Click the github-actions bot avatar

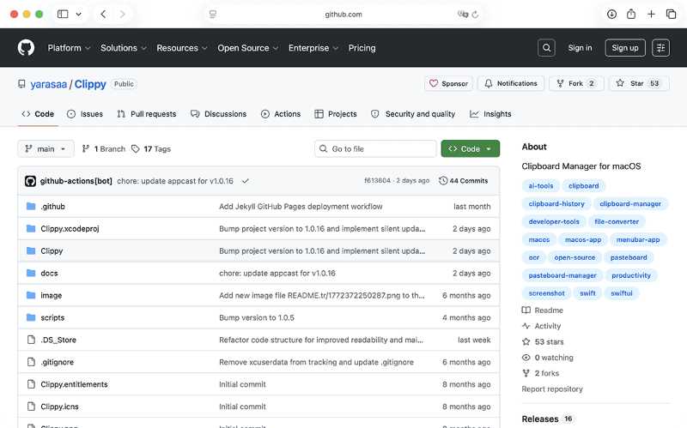[30, 181]
